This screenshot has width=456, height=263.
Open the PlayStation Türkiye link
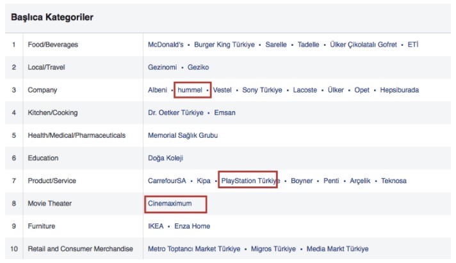coord(250,181)
